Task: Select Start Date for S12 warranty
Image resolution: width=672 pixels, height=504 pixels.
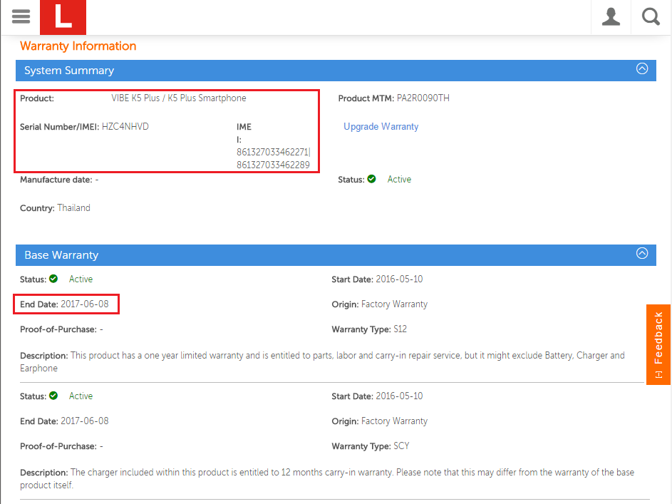Action: click(x=399, y=279)
